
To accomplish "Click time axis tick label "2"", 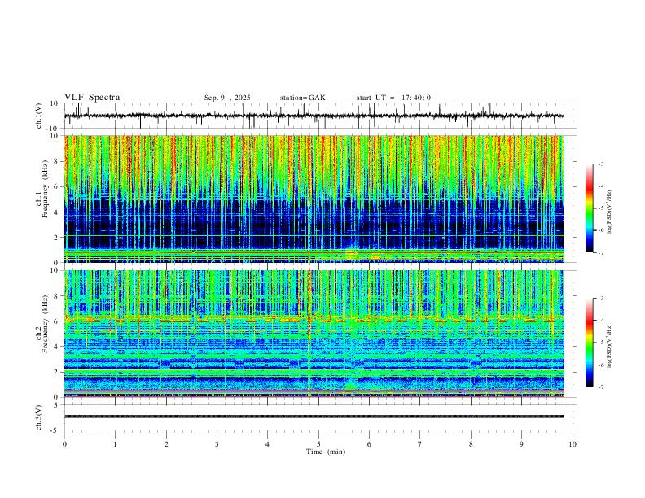I will (166, 444).
